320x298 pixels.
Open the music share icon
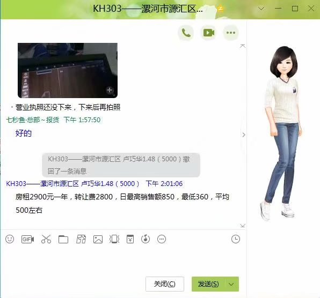pyautogui.click(x=146, y=239)
